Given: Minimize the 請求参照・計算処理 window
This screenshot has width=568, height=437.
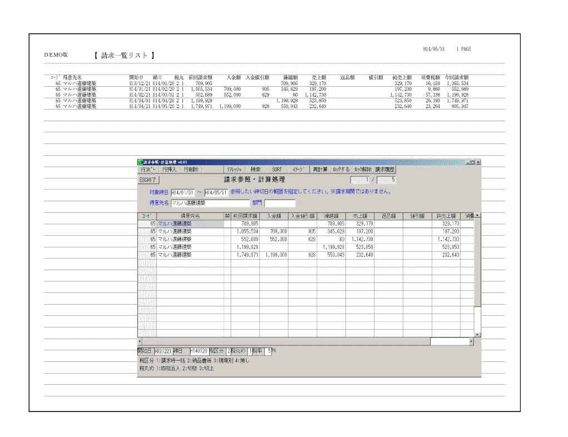Looking at the screenshot, I should (x=468, y=162).
